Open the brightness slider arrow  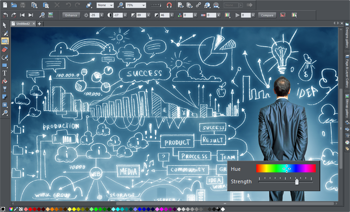(102, 15)
